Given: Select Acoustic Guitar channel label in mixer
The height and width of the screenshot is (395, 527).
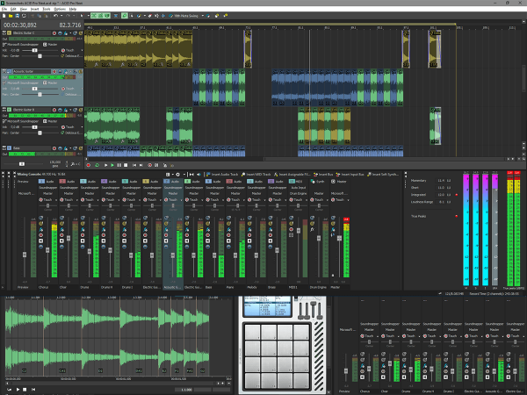Looking at the screenshot, I should [173, 288].
